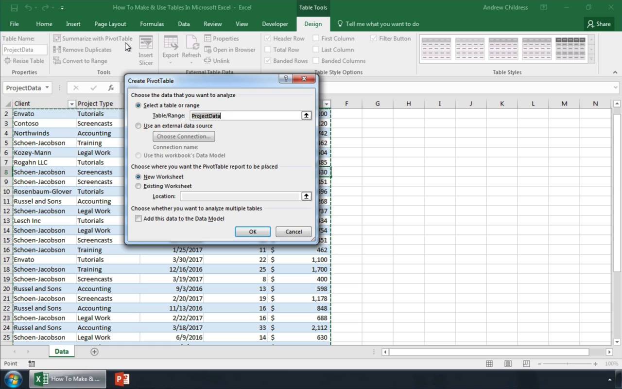Viewport: 622px width, 389px height.
Task: Click Open in Browser option
Action: (x=230, y=50)
